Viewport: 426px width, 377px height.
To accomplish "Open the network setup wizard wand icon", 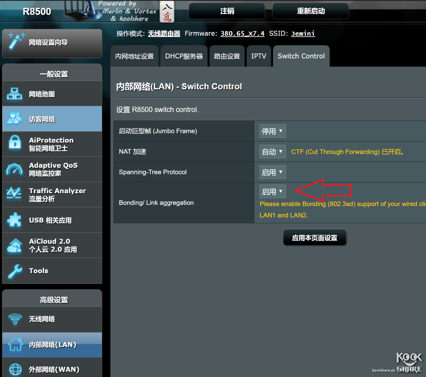I will tap(16, 41).
